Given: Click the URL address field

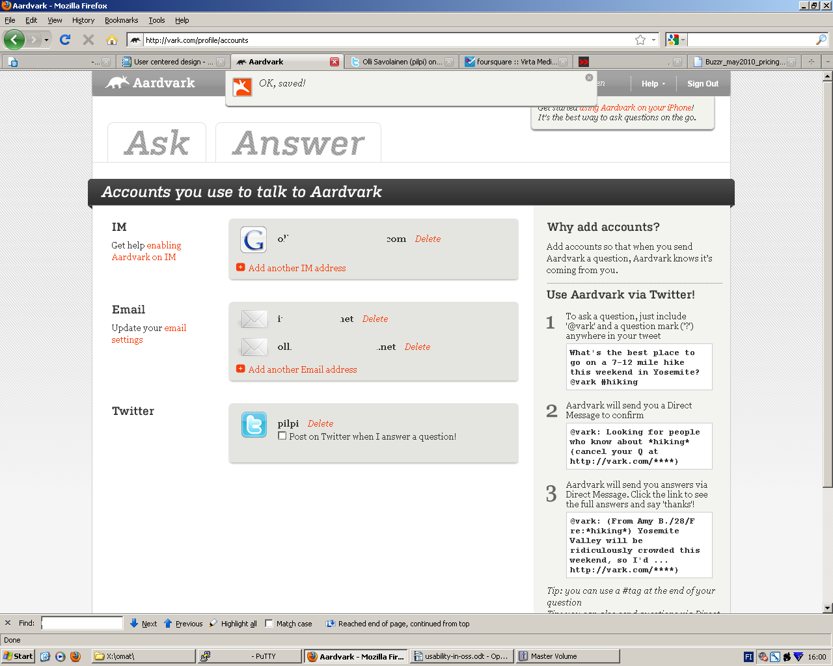Looking at the screenshot, I should point(387,40).
